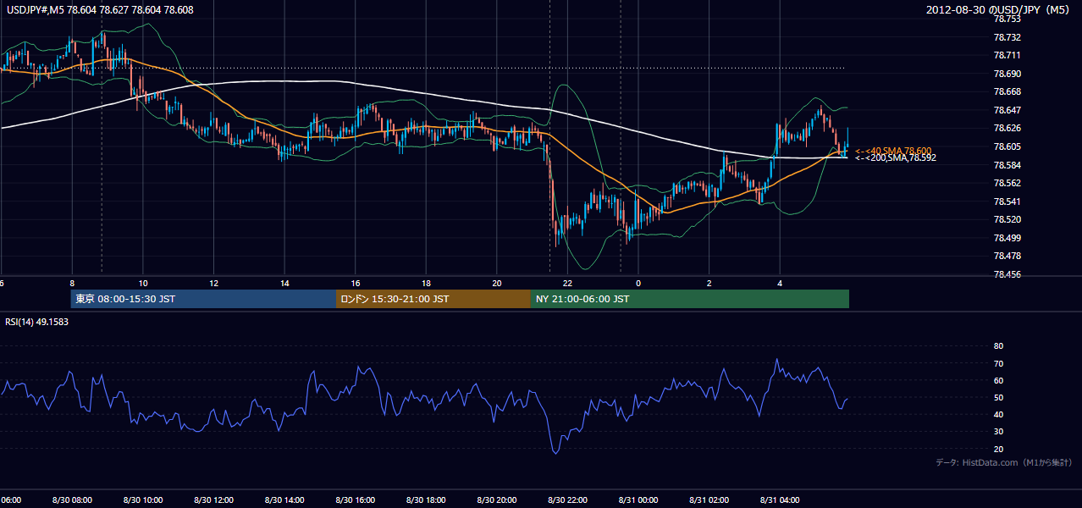Click price axis label 78.690
Image resolution: width=1082 pixels, height=508 pixels.
[x=1007, y=74]
